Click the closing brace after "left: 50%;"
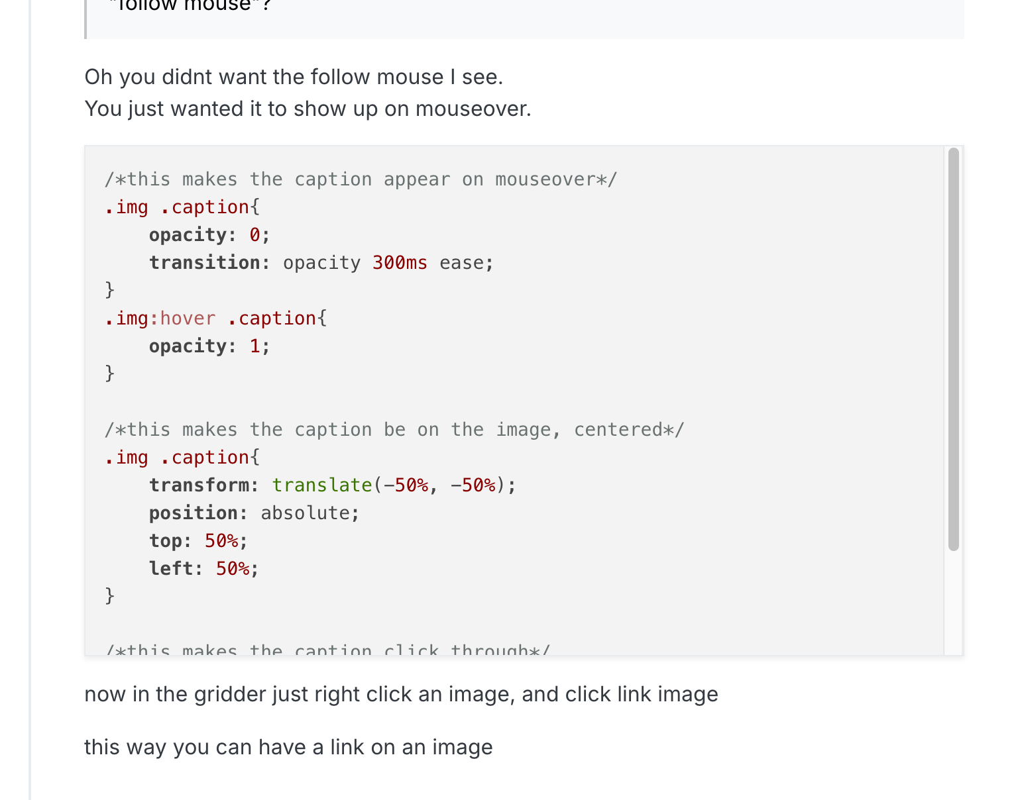This screenshot has width=1022, height=800. (x=110, y=596)
